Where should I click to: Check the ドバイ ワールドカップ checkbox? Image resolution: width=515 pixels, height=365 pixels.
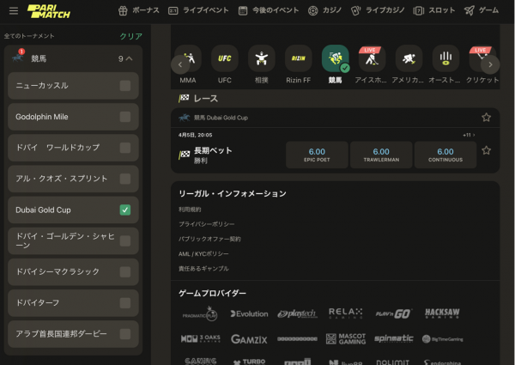click(x=125, y=148)
